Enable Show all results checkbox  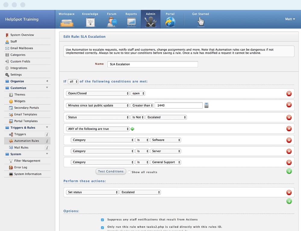point(129,172)
